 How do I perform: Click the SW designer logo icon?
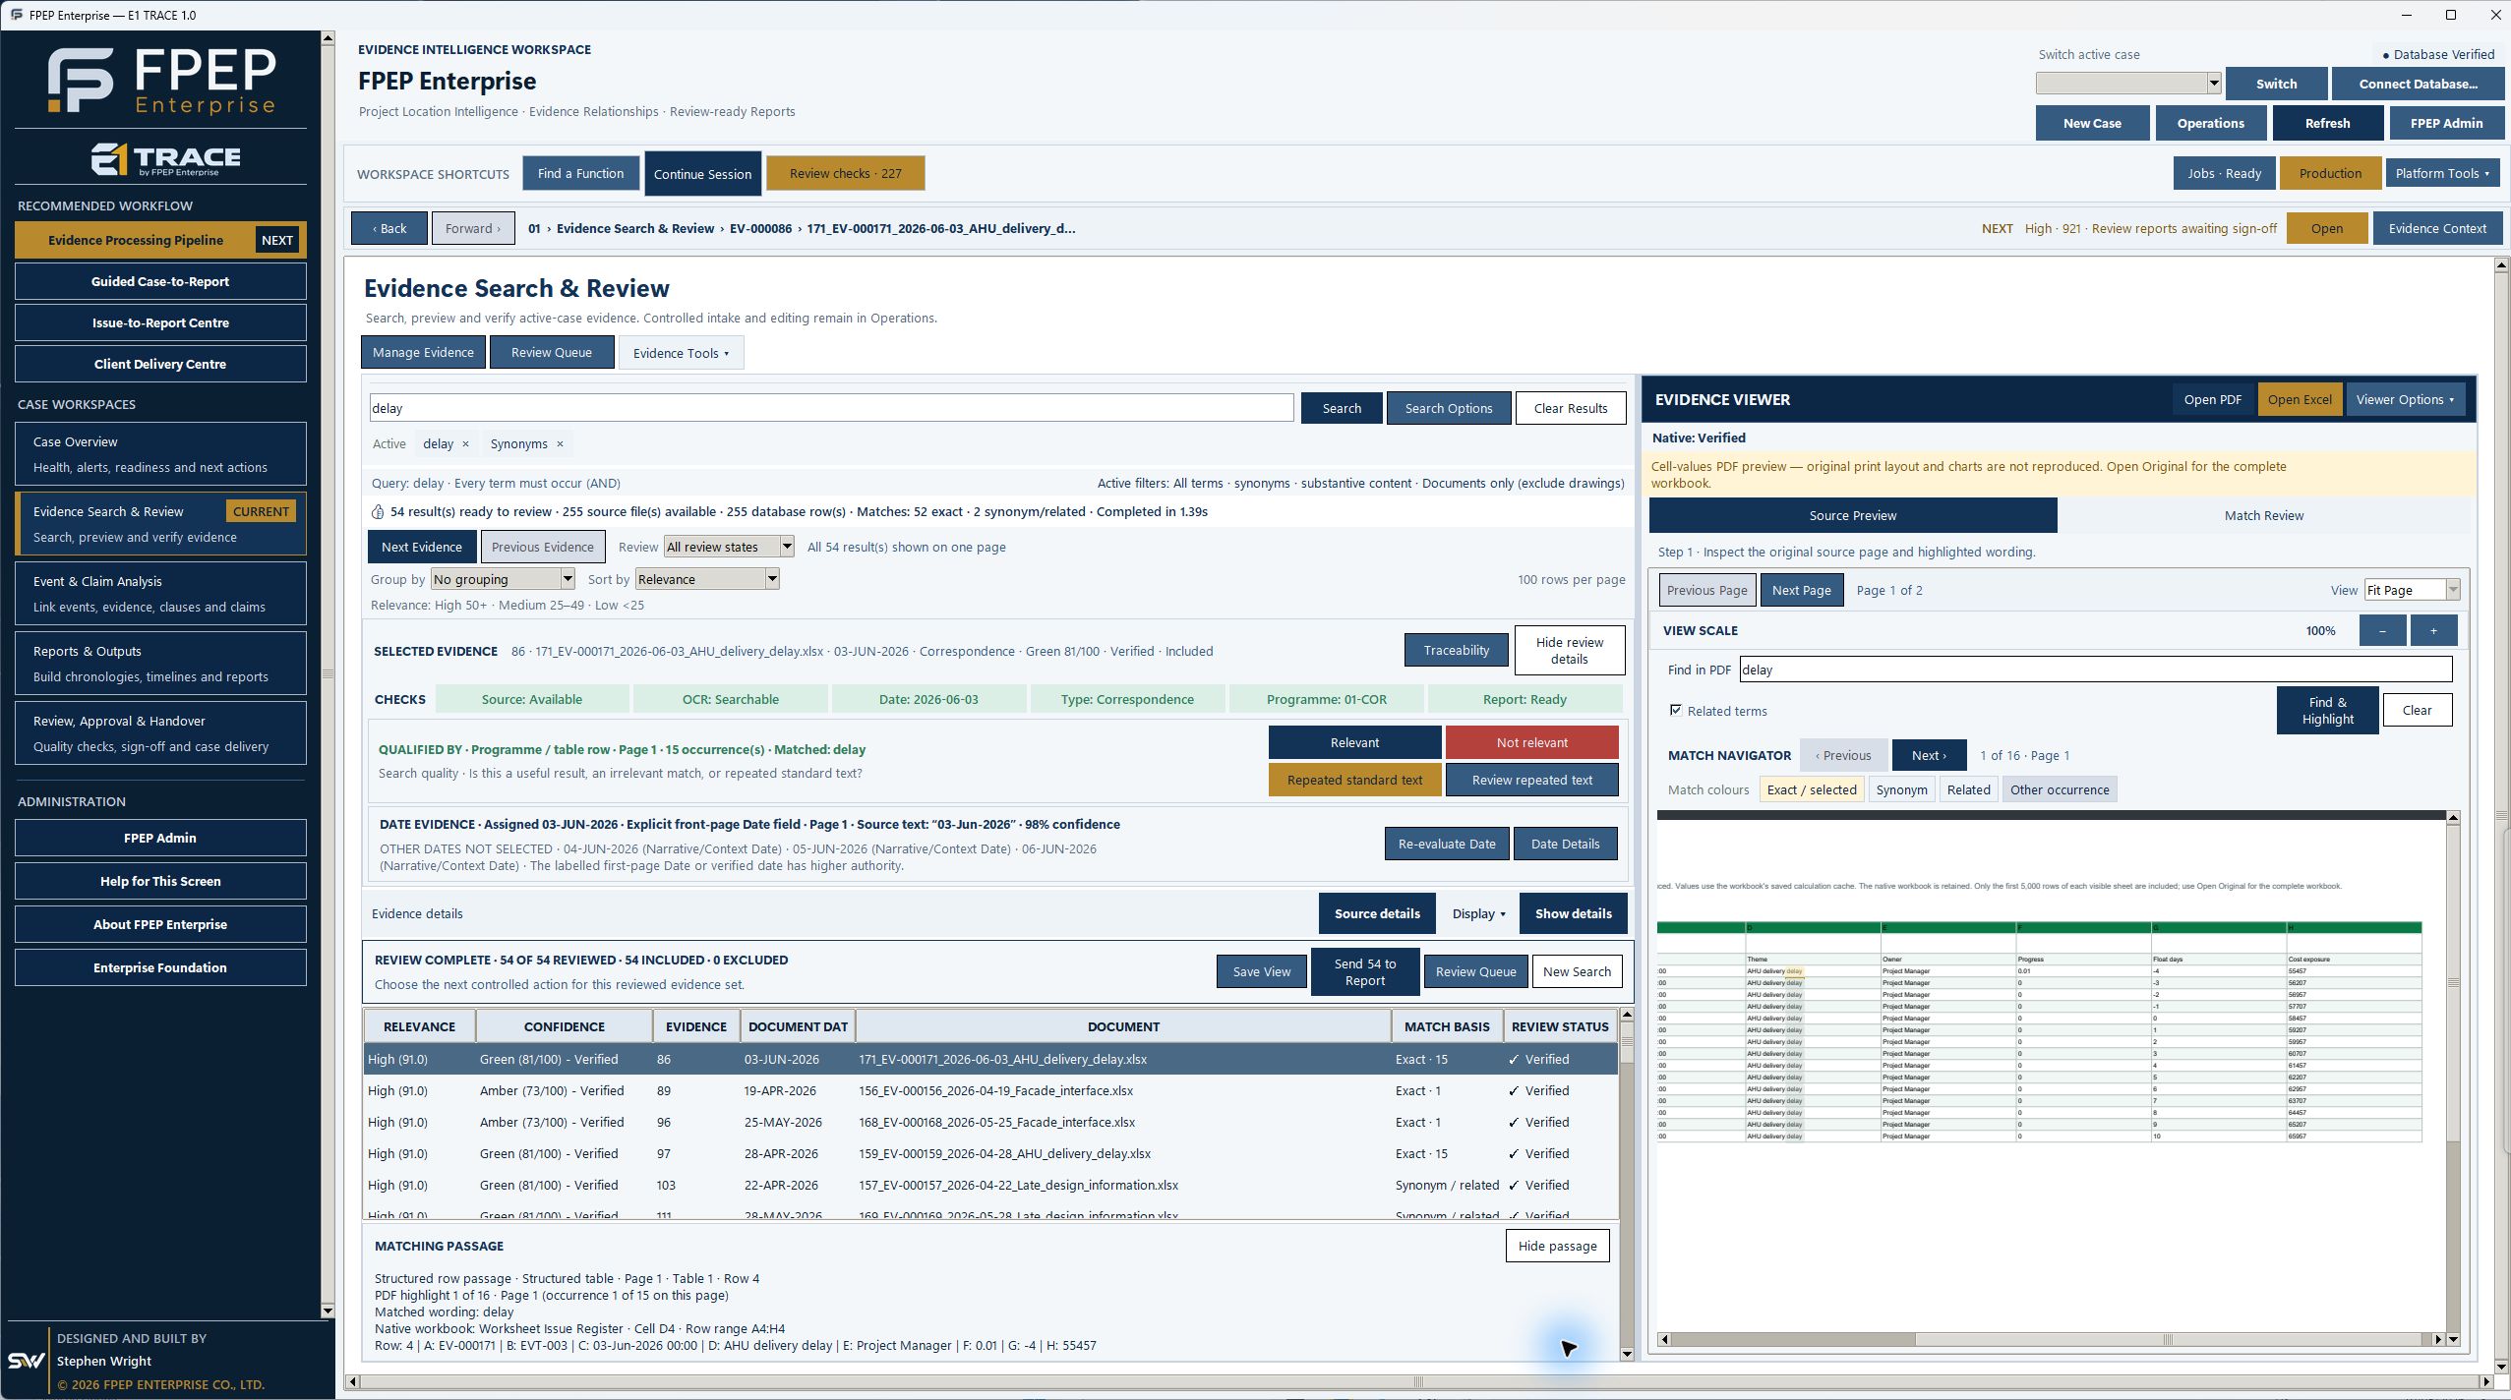pos(26,1361)
